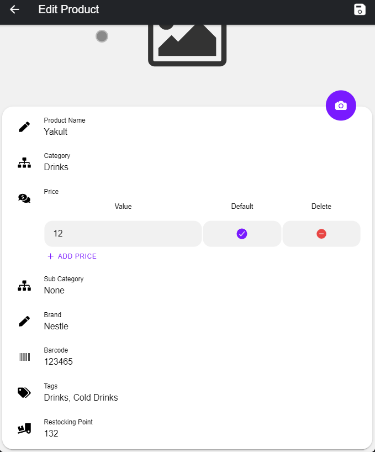The width and height of the screenshot is (375, 452).
Task: Go back using the arrow icon
Action: click(x=14, y=9)
